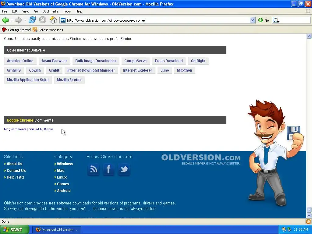
Task: Click the RSS icon in status bar
Action: point(308,222)
